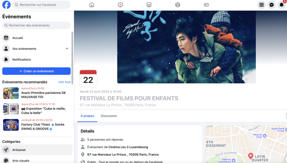Open the Facebook home icon in top navigation
The height and width of the screenshot is (163, 287).
[92, 5]
